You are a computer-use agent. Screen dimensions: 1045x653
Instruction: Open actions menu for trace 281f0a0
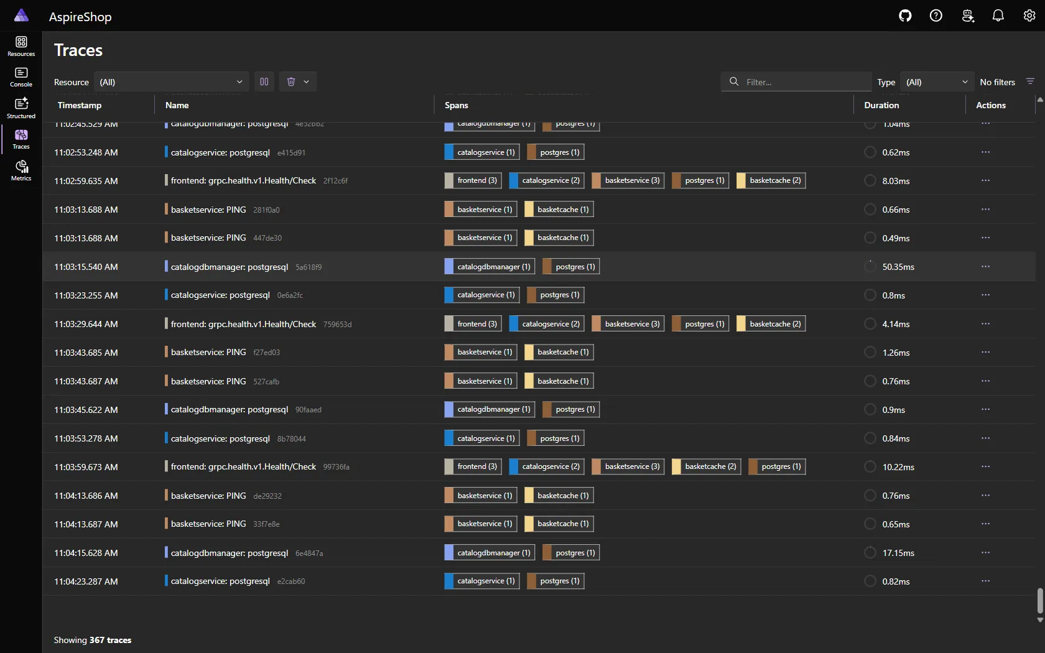[x=985, y=209]
